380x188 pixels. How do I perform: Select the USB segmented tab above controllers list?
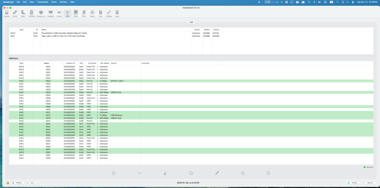[191, 22]
